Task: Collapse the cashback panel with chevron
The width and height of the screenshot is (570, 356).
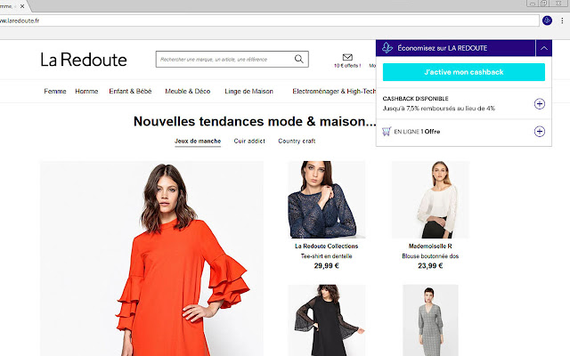Action: click(x=544, y=48)
